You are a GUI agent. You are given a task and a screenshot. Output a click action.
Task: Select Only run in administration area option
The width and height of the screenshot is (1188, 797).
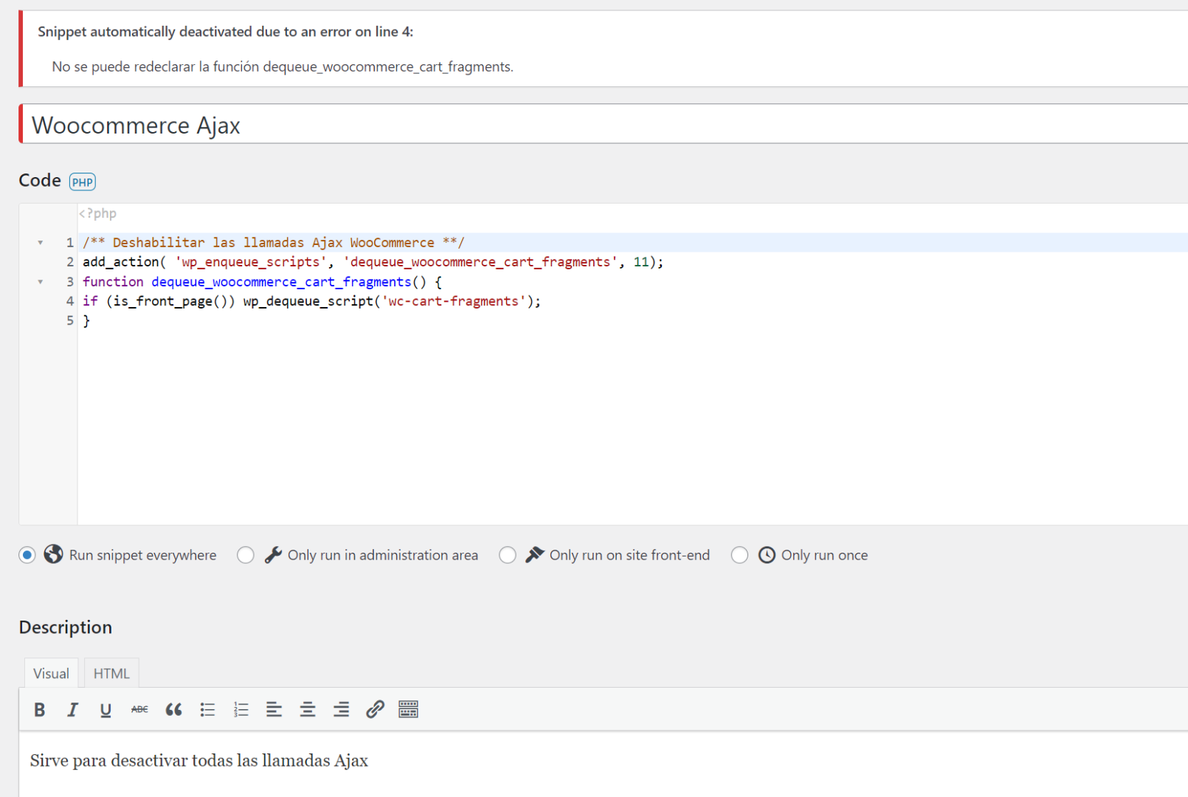pyautogui.click(x=246, y=555)
